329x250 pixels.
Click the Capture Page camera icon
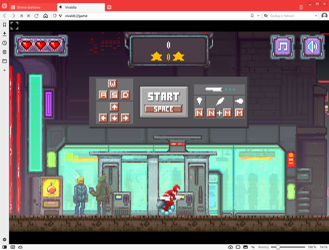[230, 247]
